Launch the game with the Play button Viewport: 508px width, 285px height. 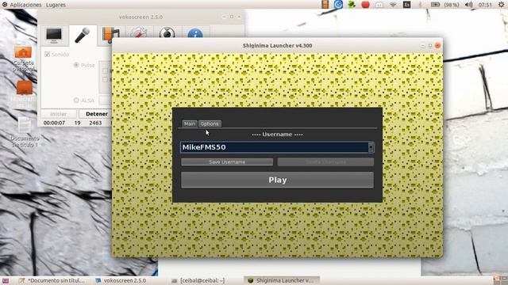click(x=277, y=180)
